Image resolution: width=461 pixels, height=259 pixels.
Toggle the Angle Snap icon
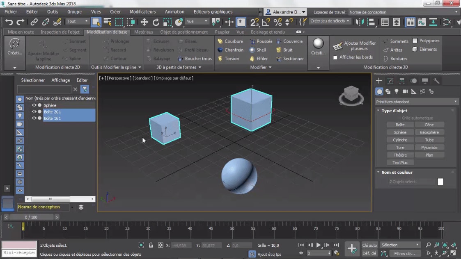266,22
